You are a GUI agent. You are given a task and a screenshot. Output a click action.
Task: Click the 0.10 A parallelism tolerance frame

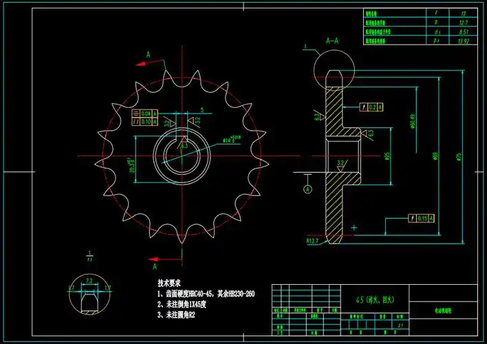pyautogui.click(x=144, y=122)
